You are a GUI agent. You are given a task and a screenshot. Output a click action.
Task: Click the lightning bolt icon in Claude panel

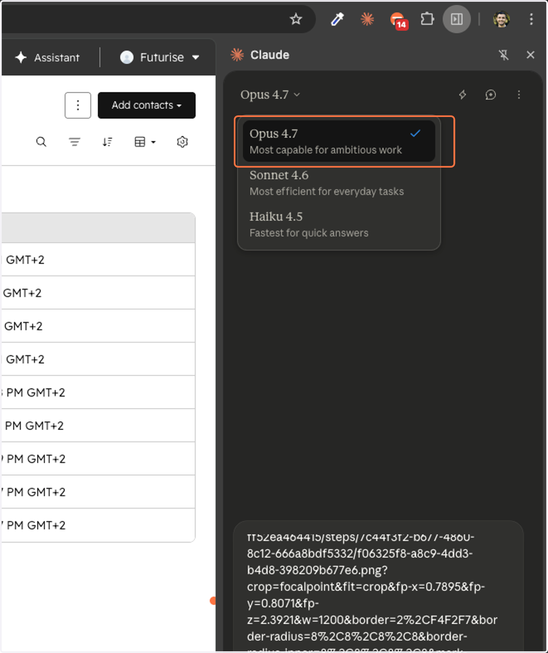463,95
